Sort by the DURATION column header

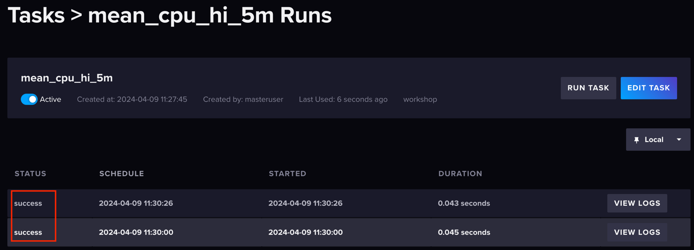click(460, 173)
